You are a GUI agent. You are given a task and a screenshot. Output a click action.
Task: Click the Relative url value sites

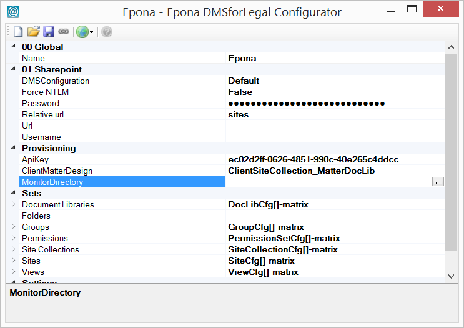click(x=238, y=114)
